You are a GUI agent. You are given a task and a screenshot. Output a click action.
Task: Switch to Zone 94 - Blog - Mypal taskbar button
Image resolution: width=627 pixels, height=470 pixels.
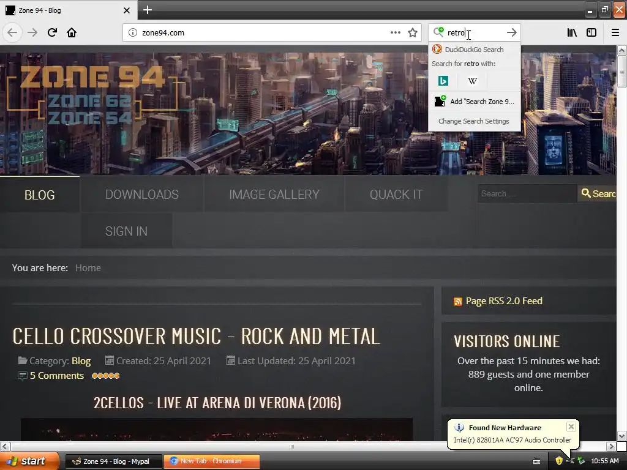(x=113, y=461)
